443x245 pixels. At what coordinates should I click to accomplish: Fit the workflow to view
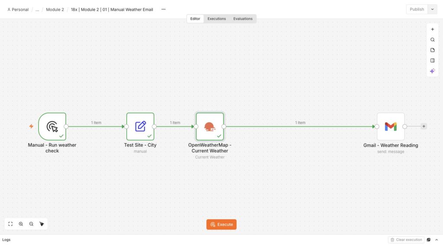pyautogui.click(x=10, y=224)
